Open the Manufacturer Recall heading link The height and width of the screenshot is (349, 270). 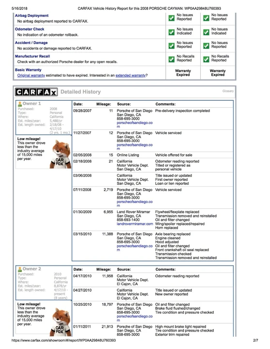point(32,56)
